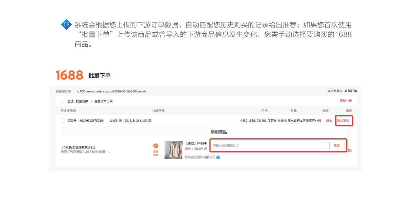Check the box for order 461295125752304
Screen dimensions: 412x218
tap(63, 121)
